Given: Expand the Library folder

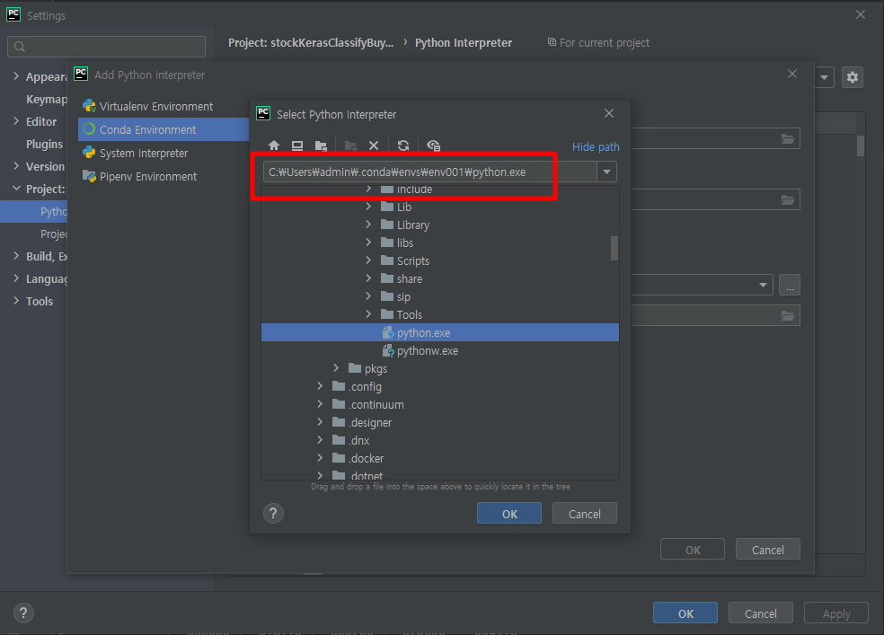Looking at the screenshot, I should [368, 225].
